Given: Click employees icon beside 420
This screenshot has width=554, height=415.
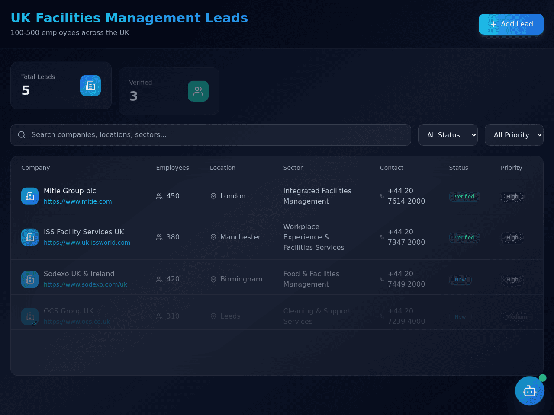Looking at the screenshot, I should point(159,279).
